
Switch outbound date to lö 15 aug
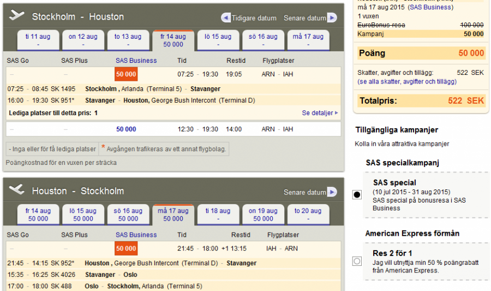pyautogui.click(x=218, y=40)
